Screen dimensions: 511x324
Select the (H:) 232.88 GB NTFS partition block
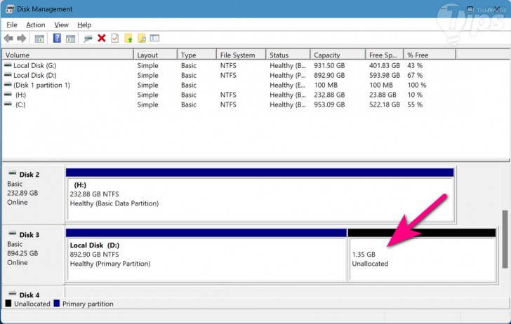click(260, 195)
